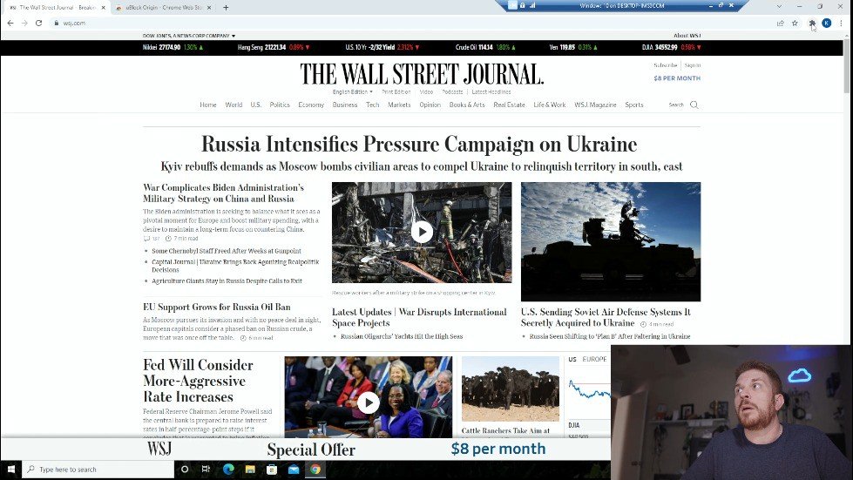Reload the WSJ page
Image resolution: width=853 pixels, height=480 pixels.
click(x=38, y=23)
